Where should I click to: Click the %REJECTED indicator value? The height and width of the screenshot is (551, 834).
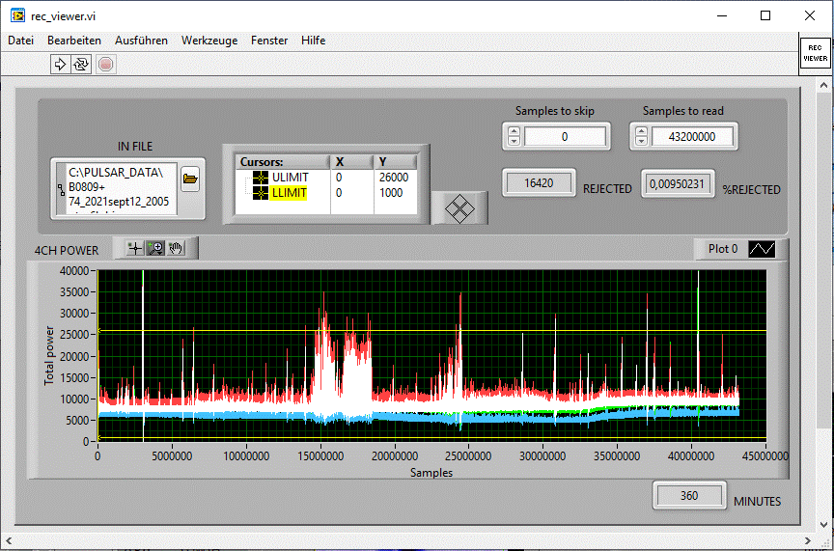click(677, 184)
